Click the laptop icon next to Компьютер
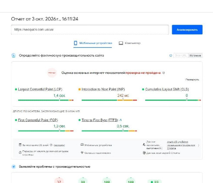 click(x=121, y=43)
